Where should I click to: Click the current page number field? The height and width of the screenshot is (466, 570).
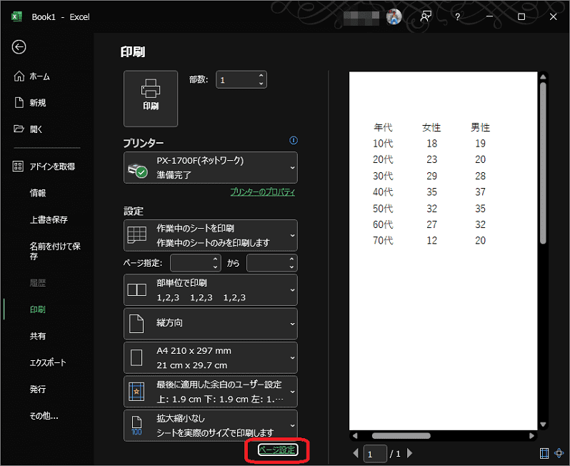click(x=375, y=453)
